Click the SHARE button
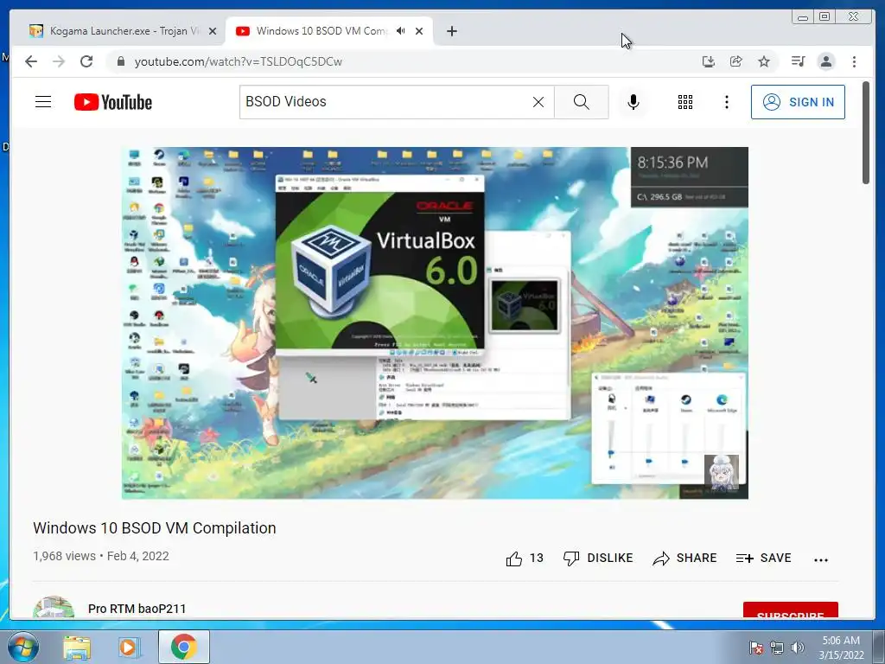Image resolution: width=885 pixels, height=664 pixels. pyautogui.click(x=684, y=558)
